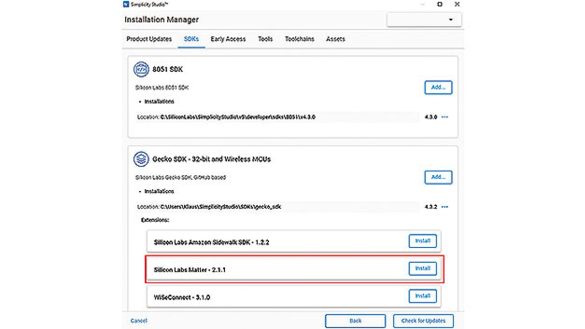Open the top-right dropdown selector

click(424, 20)
